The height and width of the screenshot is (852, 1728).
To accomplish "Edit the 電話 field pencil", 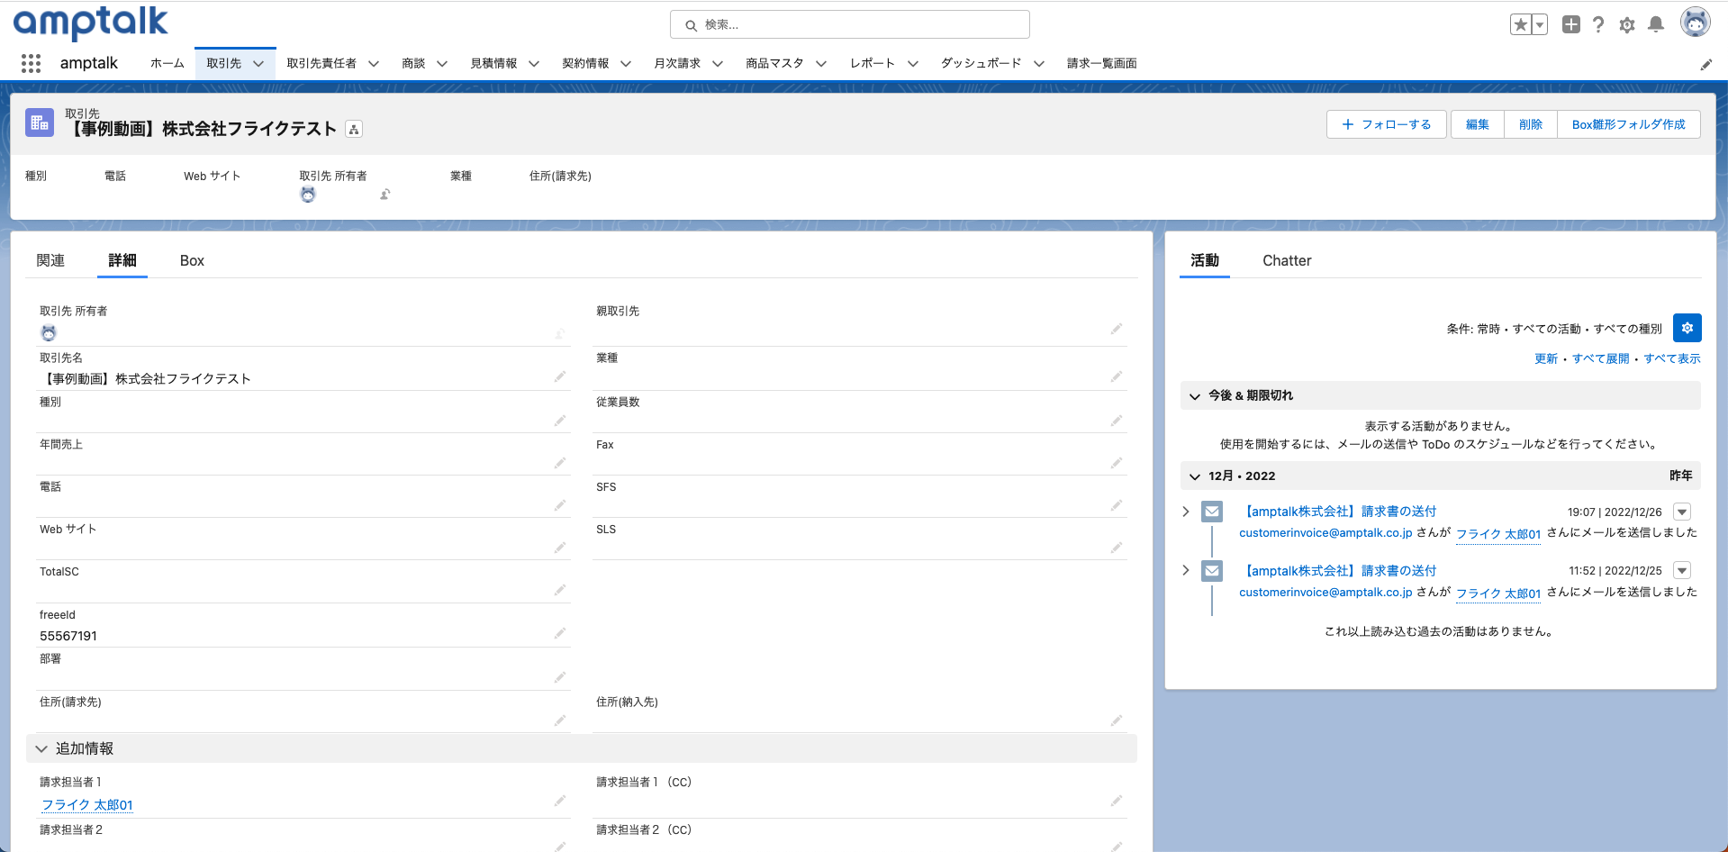I will click(x=560, y=505).
